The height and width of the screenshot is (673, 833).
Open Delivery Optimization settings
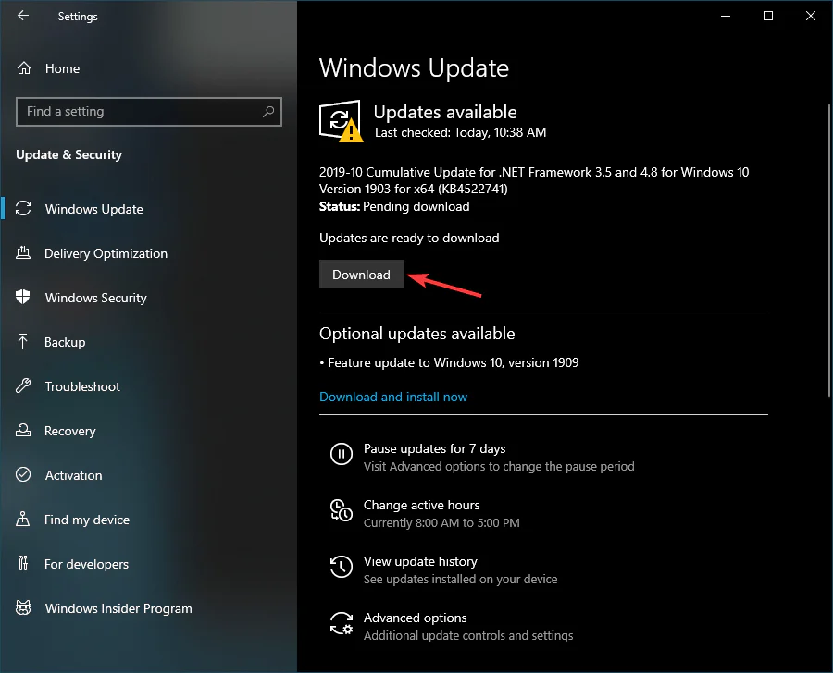pyautogui.click(x=106, y=253)
